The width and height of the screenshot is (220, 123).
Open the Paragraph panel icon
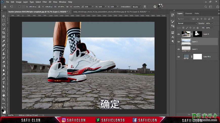[x=173, y=42]
